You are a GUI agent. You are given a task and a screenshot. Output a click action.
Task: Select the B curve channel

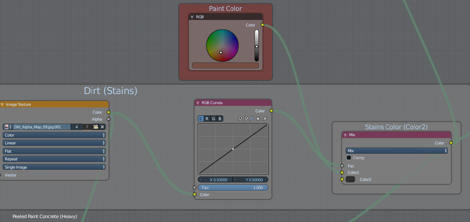[220, 119]
